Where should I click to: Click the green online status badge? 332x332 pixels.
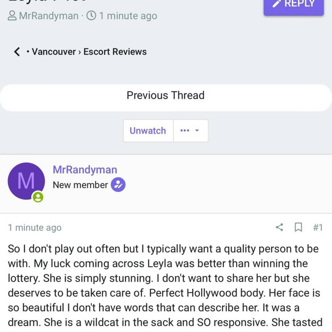click(38, 197)
